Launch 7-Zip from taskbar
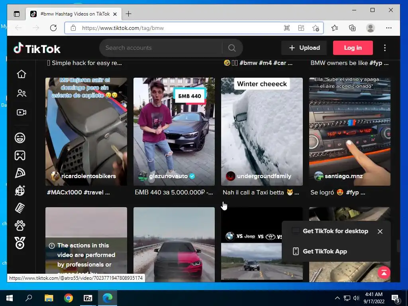408x306 pixels. tap(88, 298)
